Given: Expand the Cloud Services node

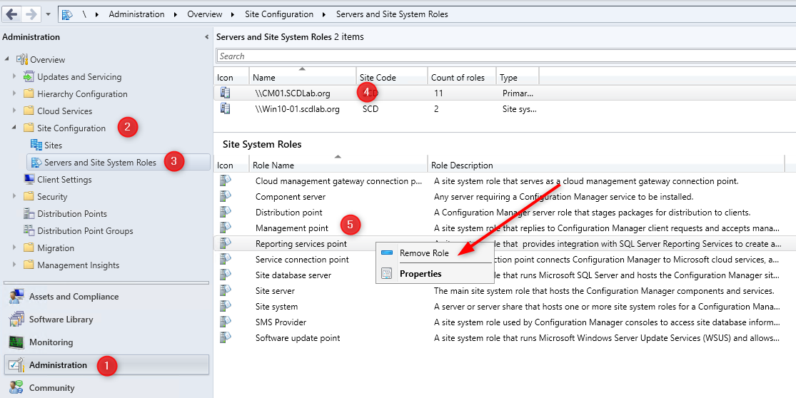Looking at the screenshot, I should [x=14, y=111].
